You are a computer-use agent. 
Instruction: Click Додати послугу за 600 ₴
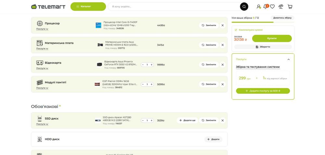[x=263, y=91]
